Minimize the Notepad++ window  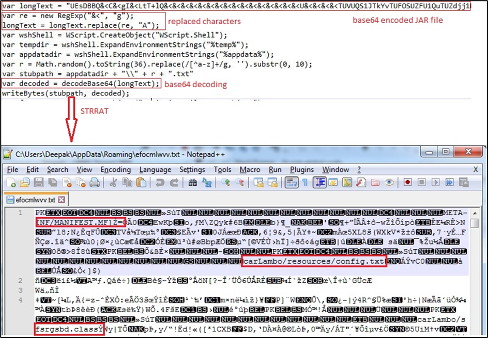tap(429, 152)
